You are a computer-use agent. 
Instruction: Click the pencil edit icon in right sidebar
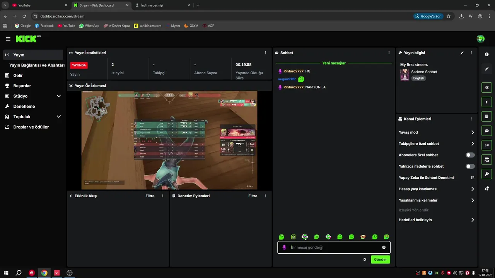pos(486,69)
